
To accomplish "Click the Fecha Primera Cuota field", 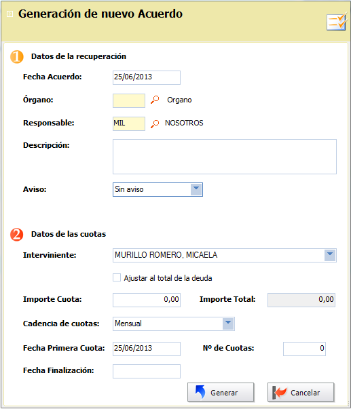I will (x=147, y=349).
